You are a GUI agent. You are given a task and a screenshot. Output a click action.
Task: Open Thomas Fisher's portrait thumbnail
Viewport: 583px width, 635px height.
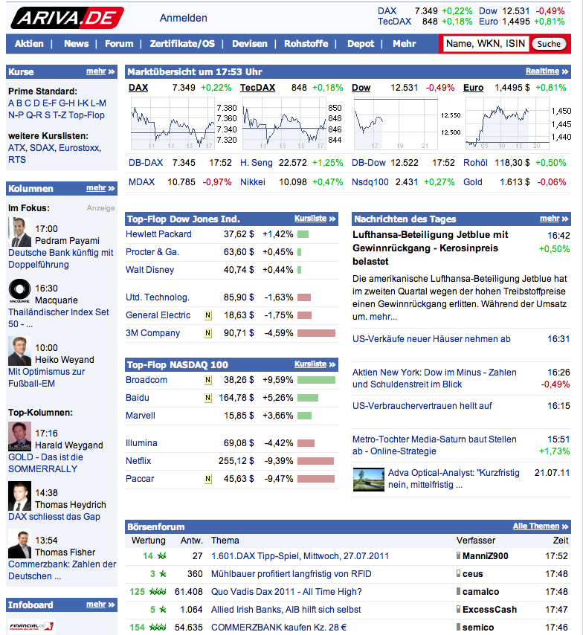[19, 544]
